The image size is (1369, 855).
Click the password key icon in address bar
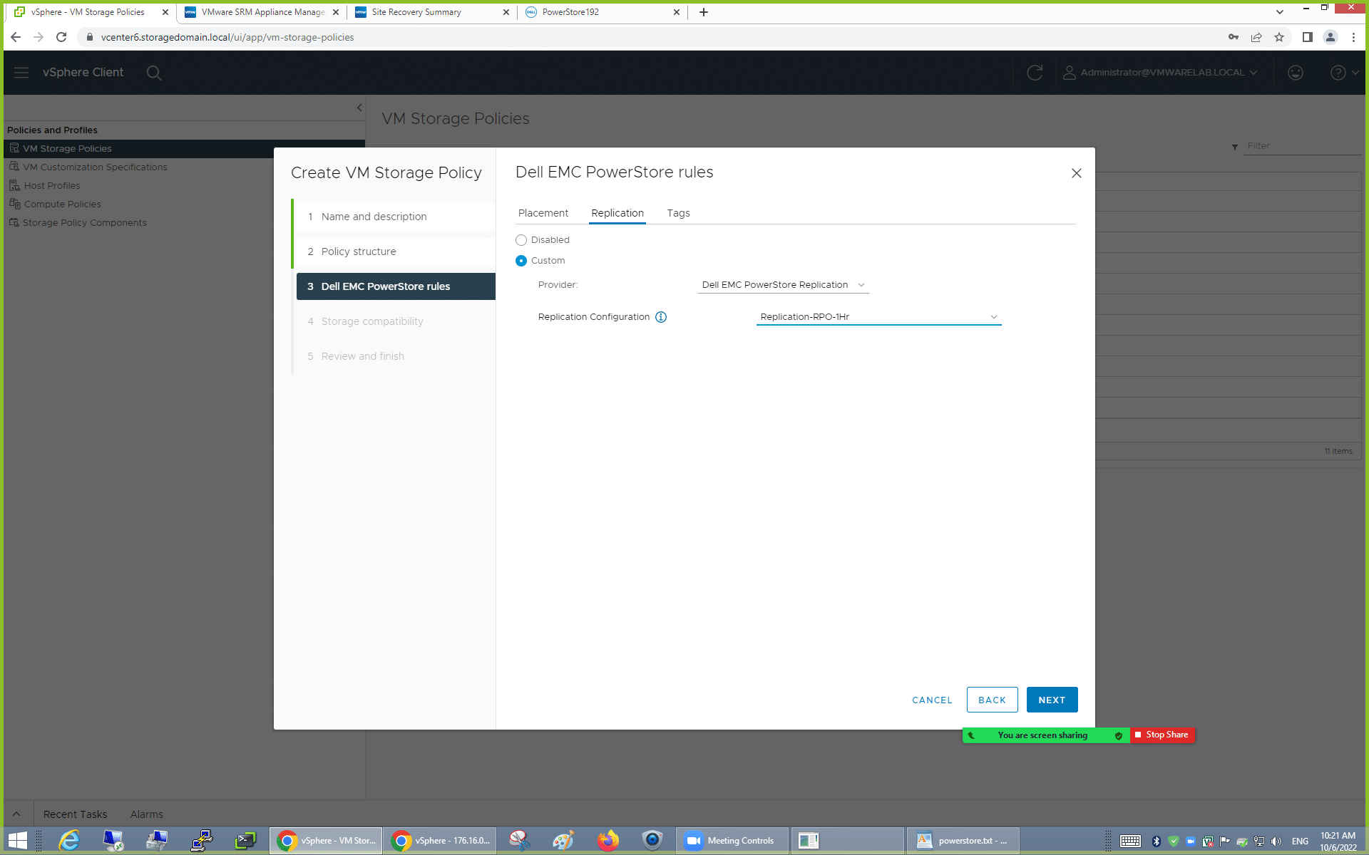coord(1234,37)
